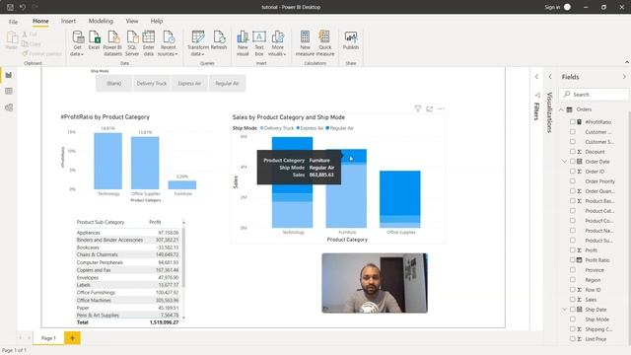Expand the Order Date hierarchy
Viewport: 631px width, 355px height.
pyautogui.click(x=564, y=162)
